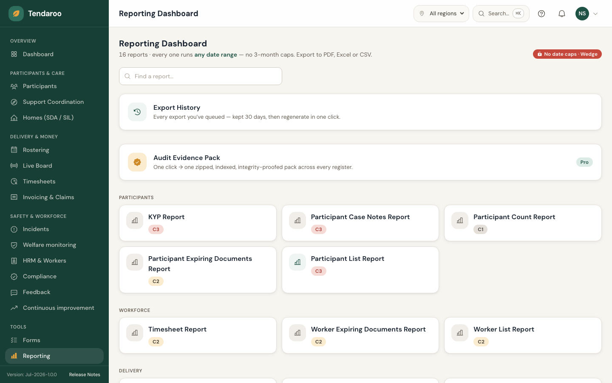This screenshot has width=612, height=383.
Task: Click the Reporting bar chart sidebar icon
Action: coord(14,356)
